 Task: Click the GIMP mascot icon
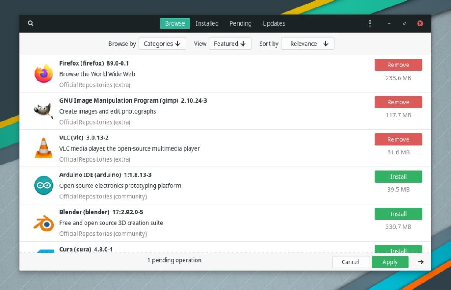coord(44,111)
